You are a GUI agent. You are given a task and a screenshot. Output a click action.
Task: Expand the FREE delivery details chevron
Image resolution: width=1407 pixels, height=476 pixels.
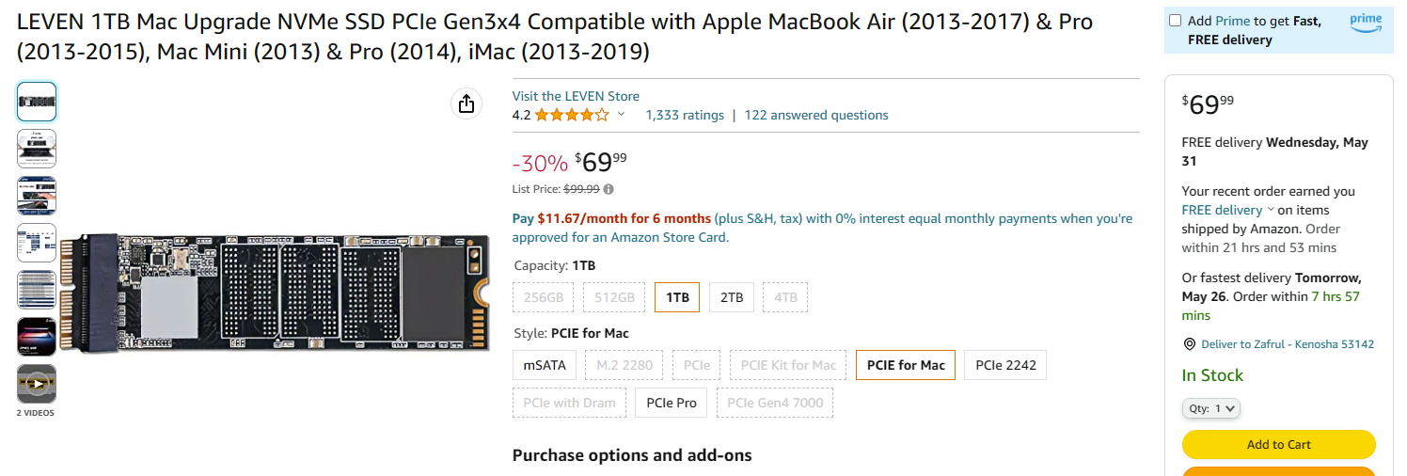[x=1271, y=210]
